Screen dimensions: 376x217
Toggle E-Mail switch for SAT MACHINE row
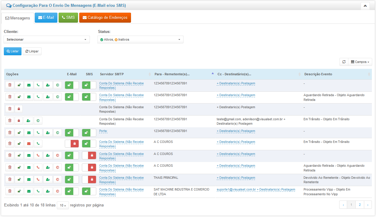point(72,191)
